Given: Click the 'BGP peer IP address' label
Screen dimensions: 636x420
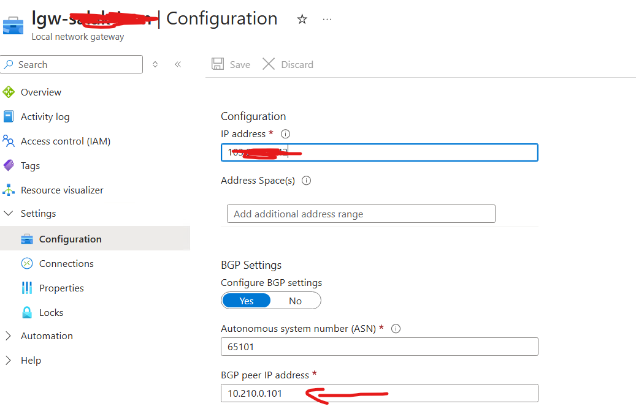Looking at the screenshot, I should pos(265,375).
